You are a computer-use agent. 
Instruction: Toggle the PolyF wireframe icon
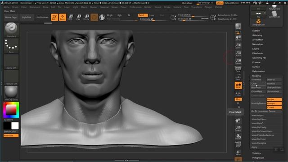(x=238, y=144)
